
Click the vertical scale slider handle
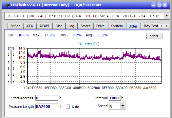11,49
